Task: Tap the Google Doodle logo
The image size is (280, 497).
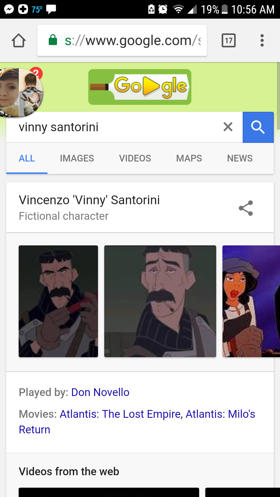Action: pos(140,87)
